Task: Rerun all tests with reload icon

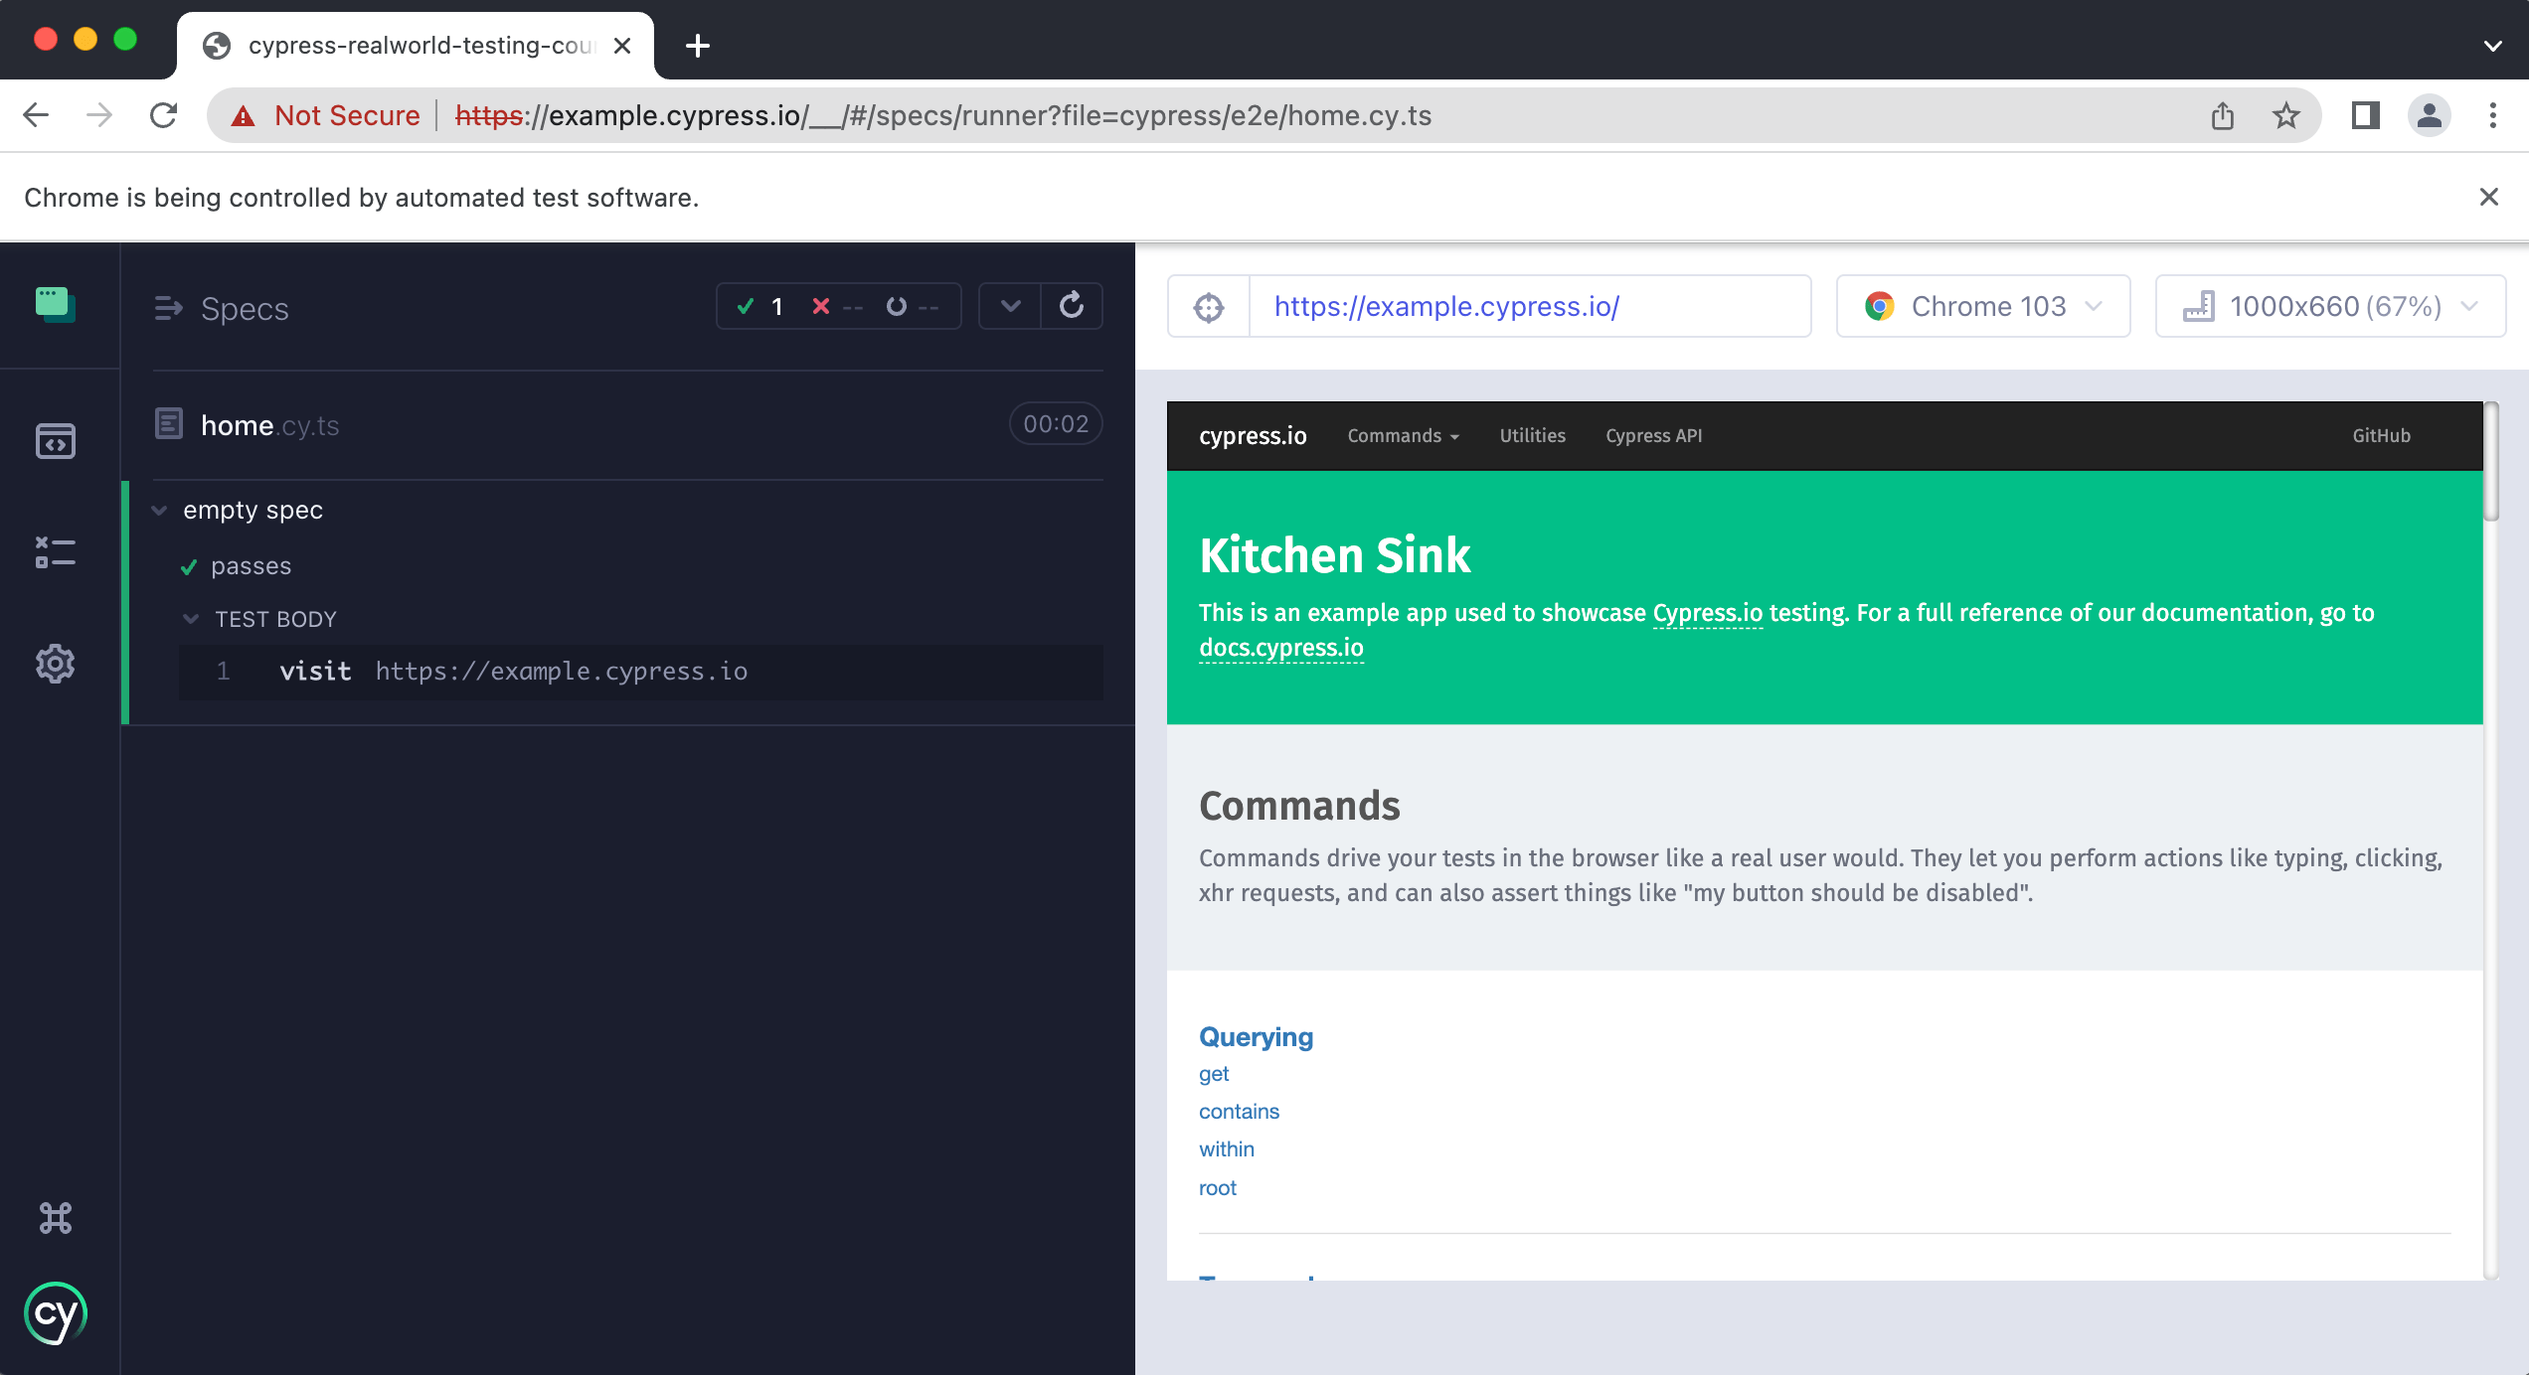Action: (x=1072, y=306)
